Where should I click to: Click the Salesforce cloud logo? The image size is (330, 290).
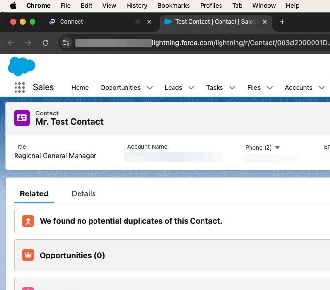(x=21, y=66)
